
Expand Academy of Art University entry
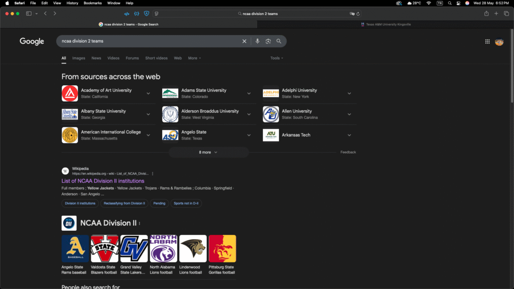click(x=148, y=93)
